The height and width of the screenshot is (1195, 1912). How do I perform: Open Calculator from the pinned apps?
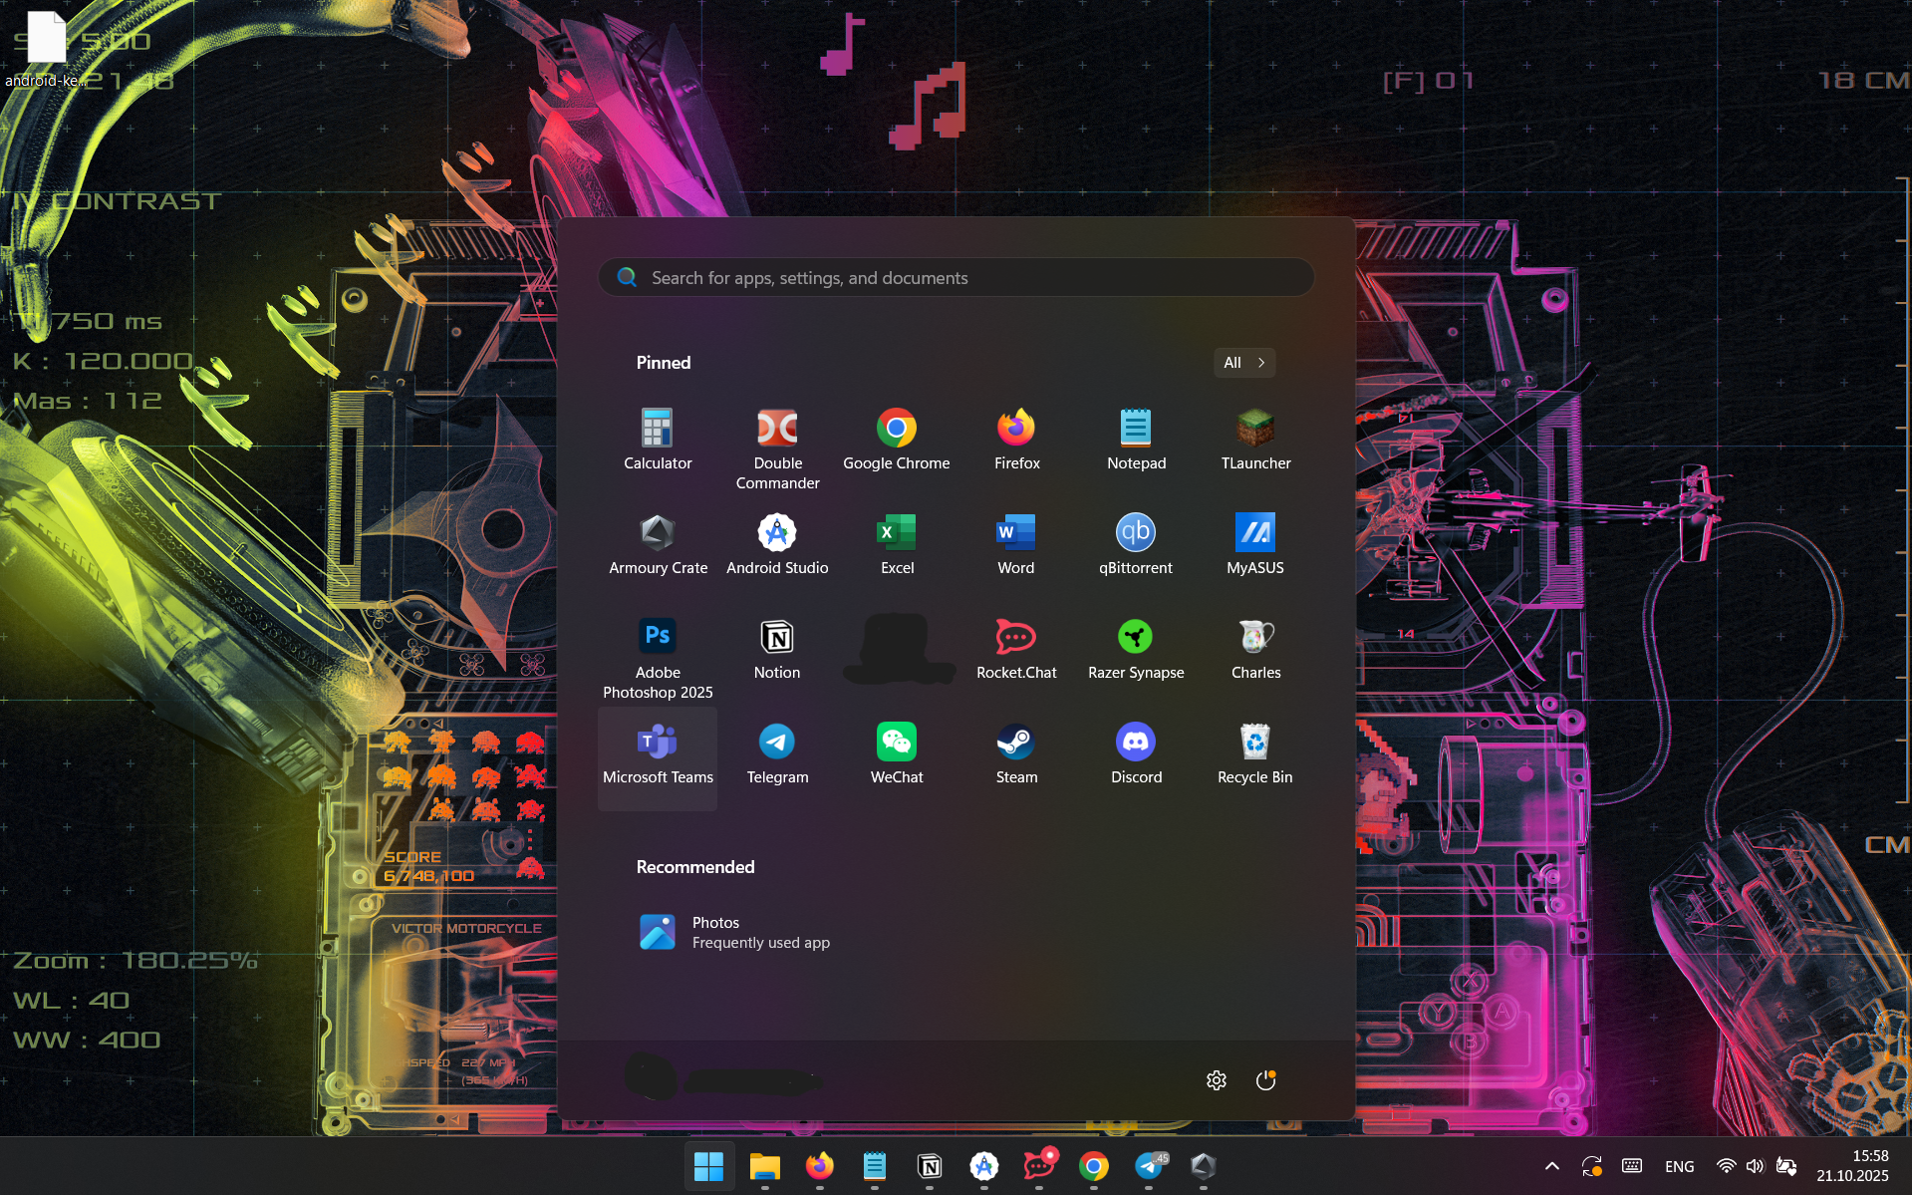tap(658, 440)
